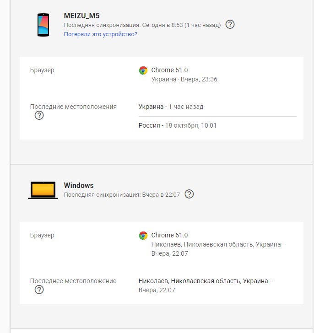Open help icon beside Windows last sync
Viewport: 314px width, 333px height.
click(x=189, y=194)
